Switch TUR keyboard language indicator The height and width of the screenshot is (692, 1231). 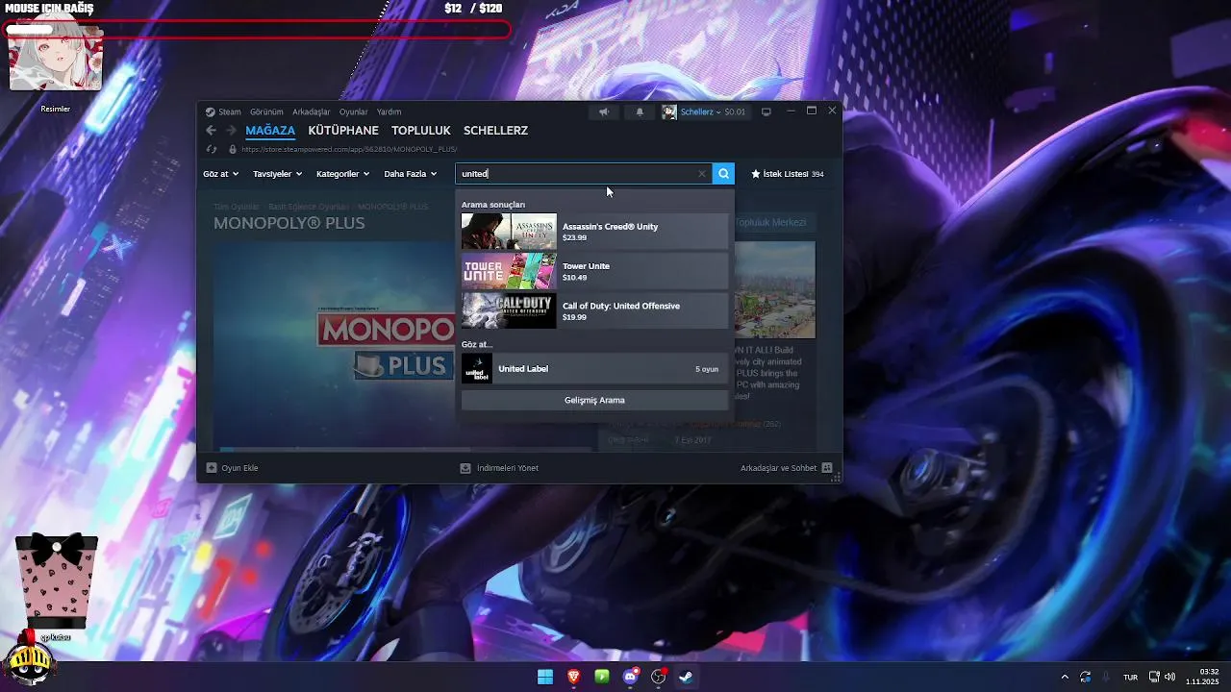tap(1131, 678)
